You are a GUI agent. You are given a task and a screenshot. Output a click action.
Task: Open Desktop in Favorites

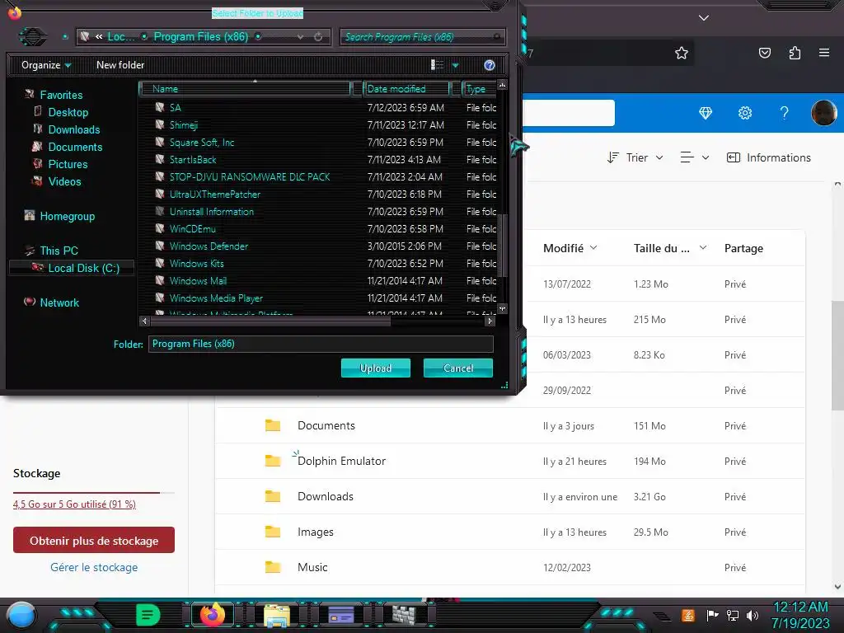68,112
